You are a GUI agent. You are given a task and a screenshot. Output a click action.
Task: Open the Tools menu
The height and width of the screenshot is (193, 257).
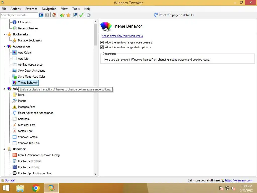tap(76, 9)
